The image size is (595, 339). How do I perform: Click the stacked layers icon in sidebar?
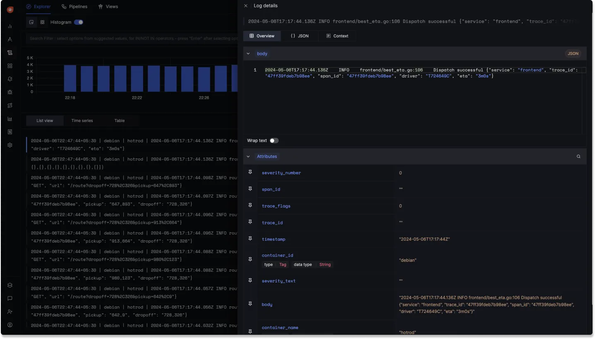(10, 285)
